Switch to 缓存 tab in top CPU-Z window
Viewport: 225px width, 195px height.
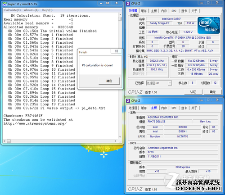144,11
